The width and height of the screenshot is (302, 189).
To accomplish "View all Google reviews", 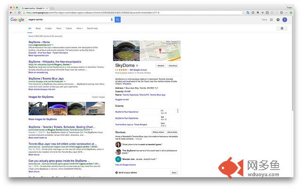I will [x=126, y=165].
